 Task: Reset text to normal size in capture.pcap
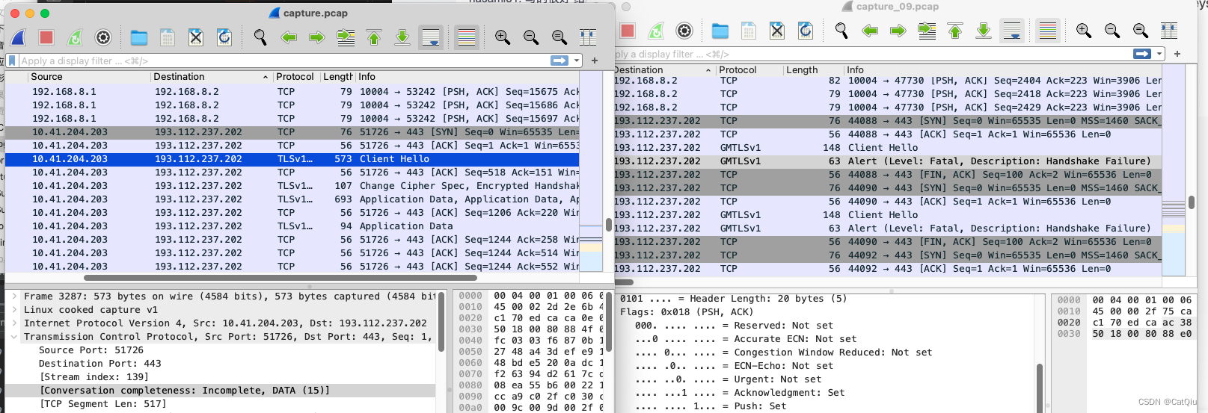click(x=559, y=37)
